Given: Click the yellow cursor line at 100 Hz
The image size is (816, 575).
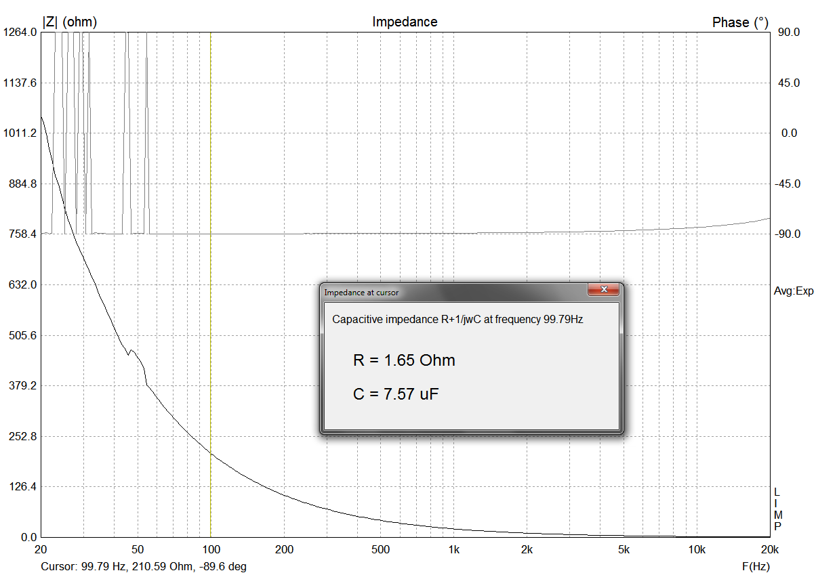Looking at the screenshot, I should [x=211, y=284].
